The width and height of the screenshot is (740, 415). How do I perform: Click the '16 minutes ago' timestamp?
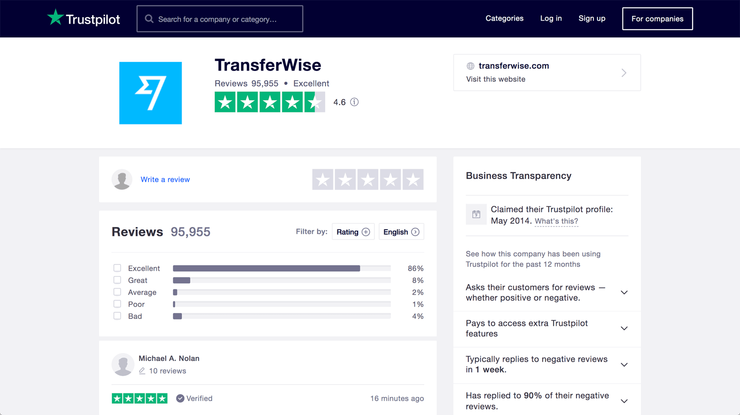397,399
